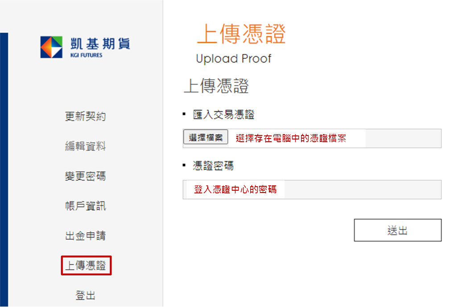Click the gray 上傳憑證 section heading
Viewport: 458px width, 307px height.
point(216,86)
